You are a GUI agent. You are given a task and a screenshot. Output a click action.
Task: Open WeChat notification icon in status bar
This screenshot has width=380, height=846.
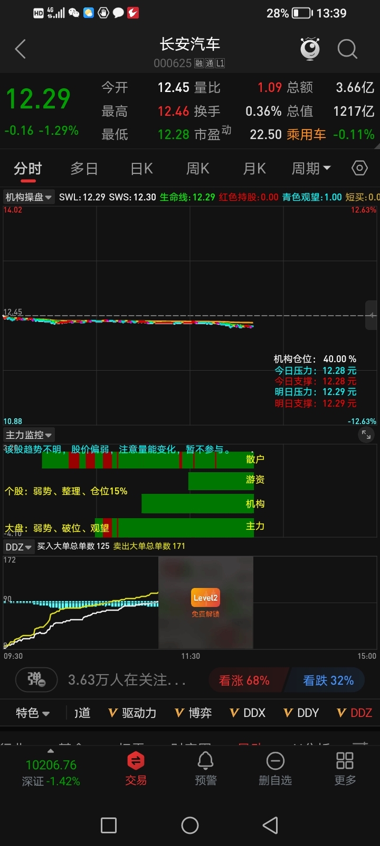tap(74, 13)
